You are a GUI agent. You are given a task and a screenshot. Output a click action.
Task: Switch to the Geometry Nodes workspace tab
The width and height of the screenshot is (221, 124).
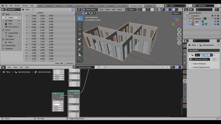(136, 6)
